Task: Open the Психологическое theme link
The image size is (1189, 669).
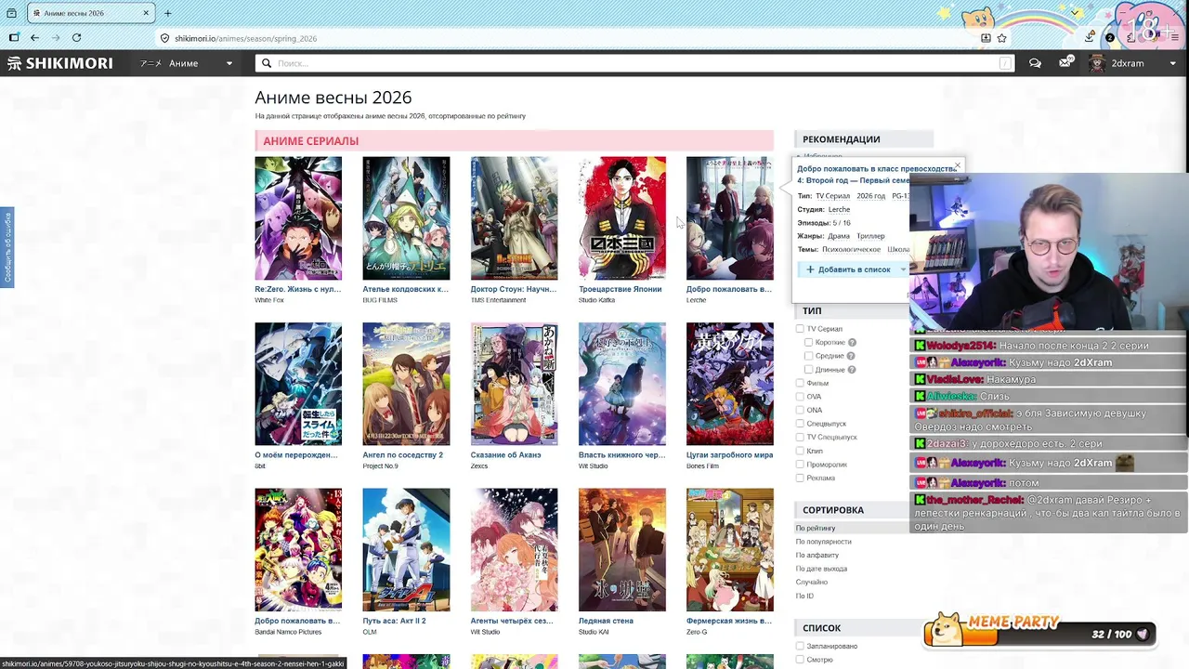Action: 851,249
